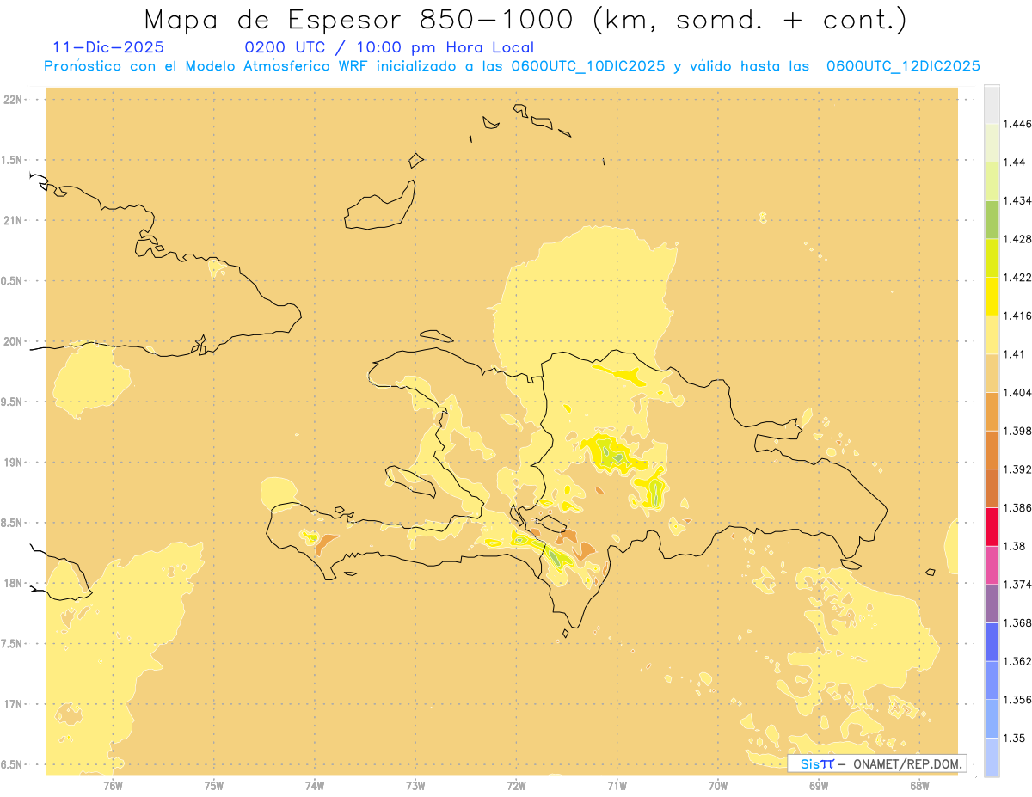The width and height of the screenshot is (1032, 797).
Task: Select the '21N' latitude label
Action: point(14,220)
